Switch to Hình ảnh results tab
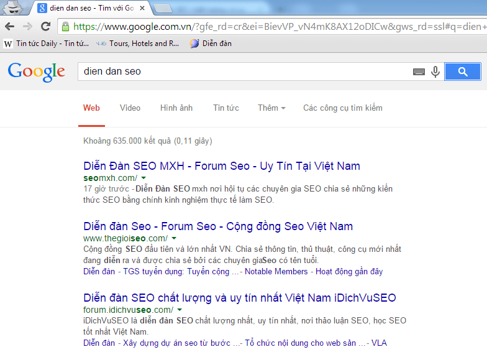Viewport: 487px width, 357px height. 176,108
